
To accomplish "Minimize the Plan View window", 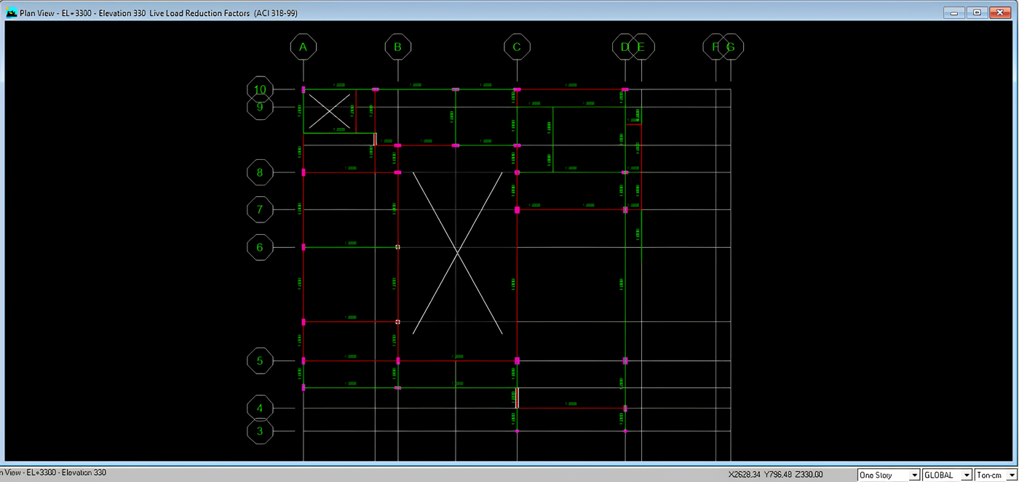I will pyautogui.click(x=954, y=13).
